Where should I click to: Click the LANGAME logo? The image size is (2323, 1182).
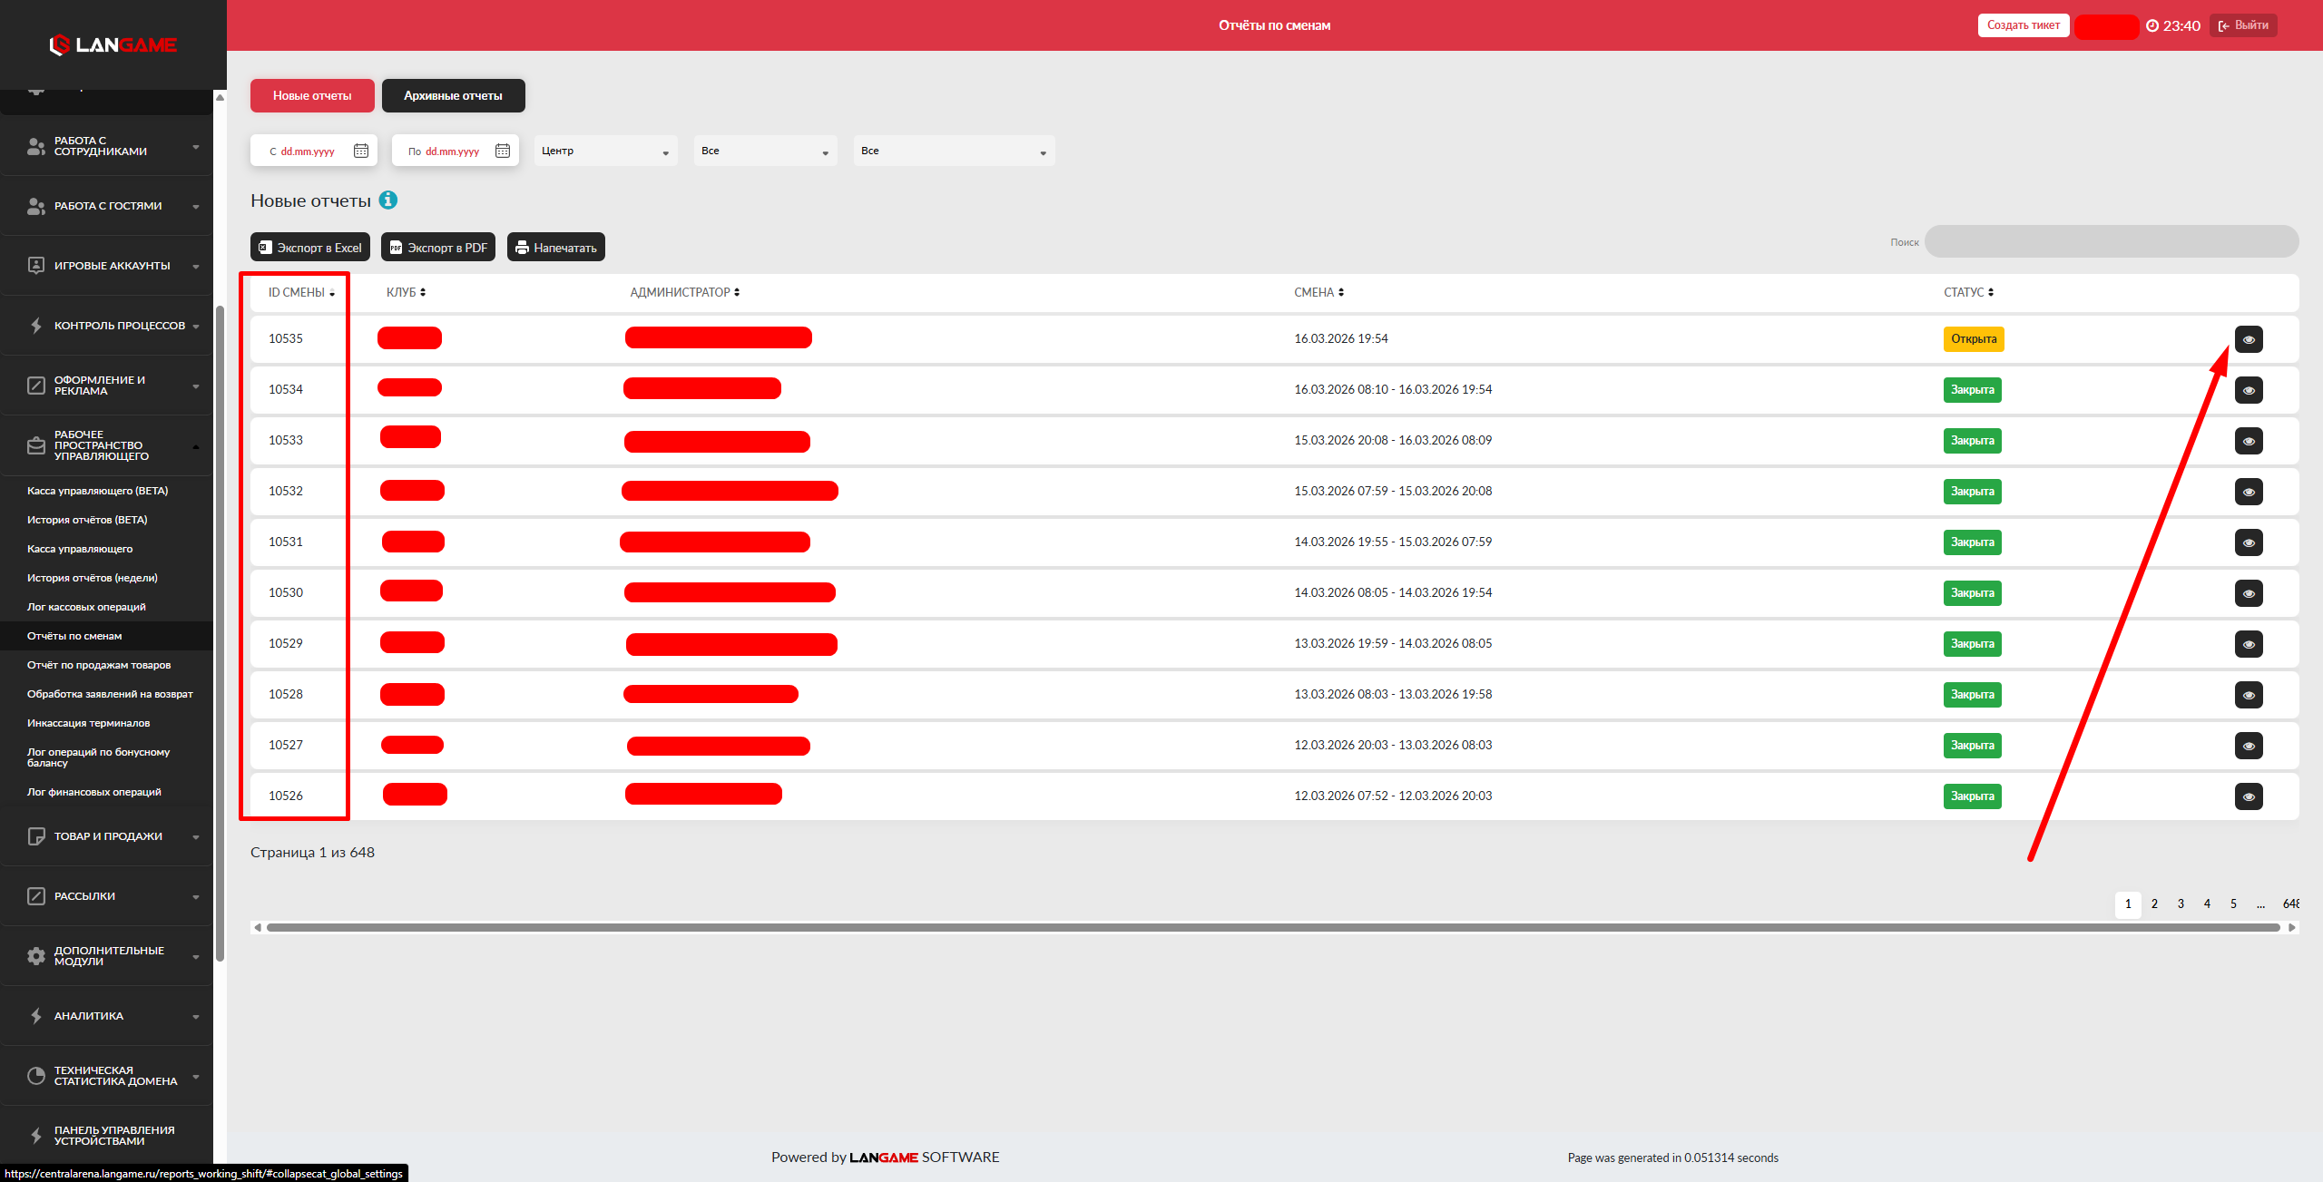click(113, 44)
